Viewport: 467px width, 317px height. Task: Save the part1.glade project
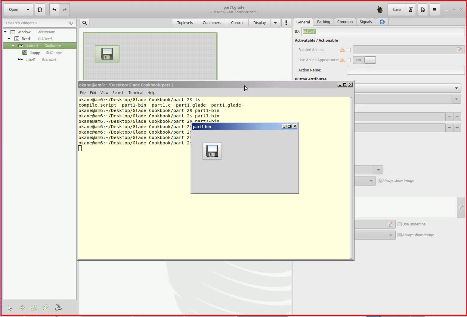click(396, 9)
